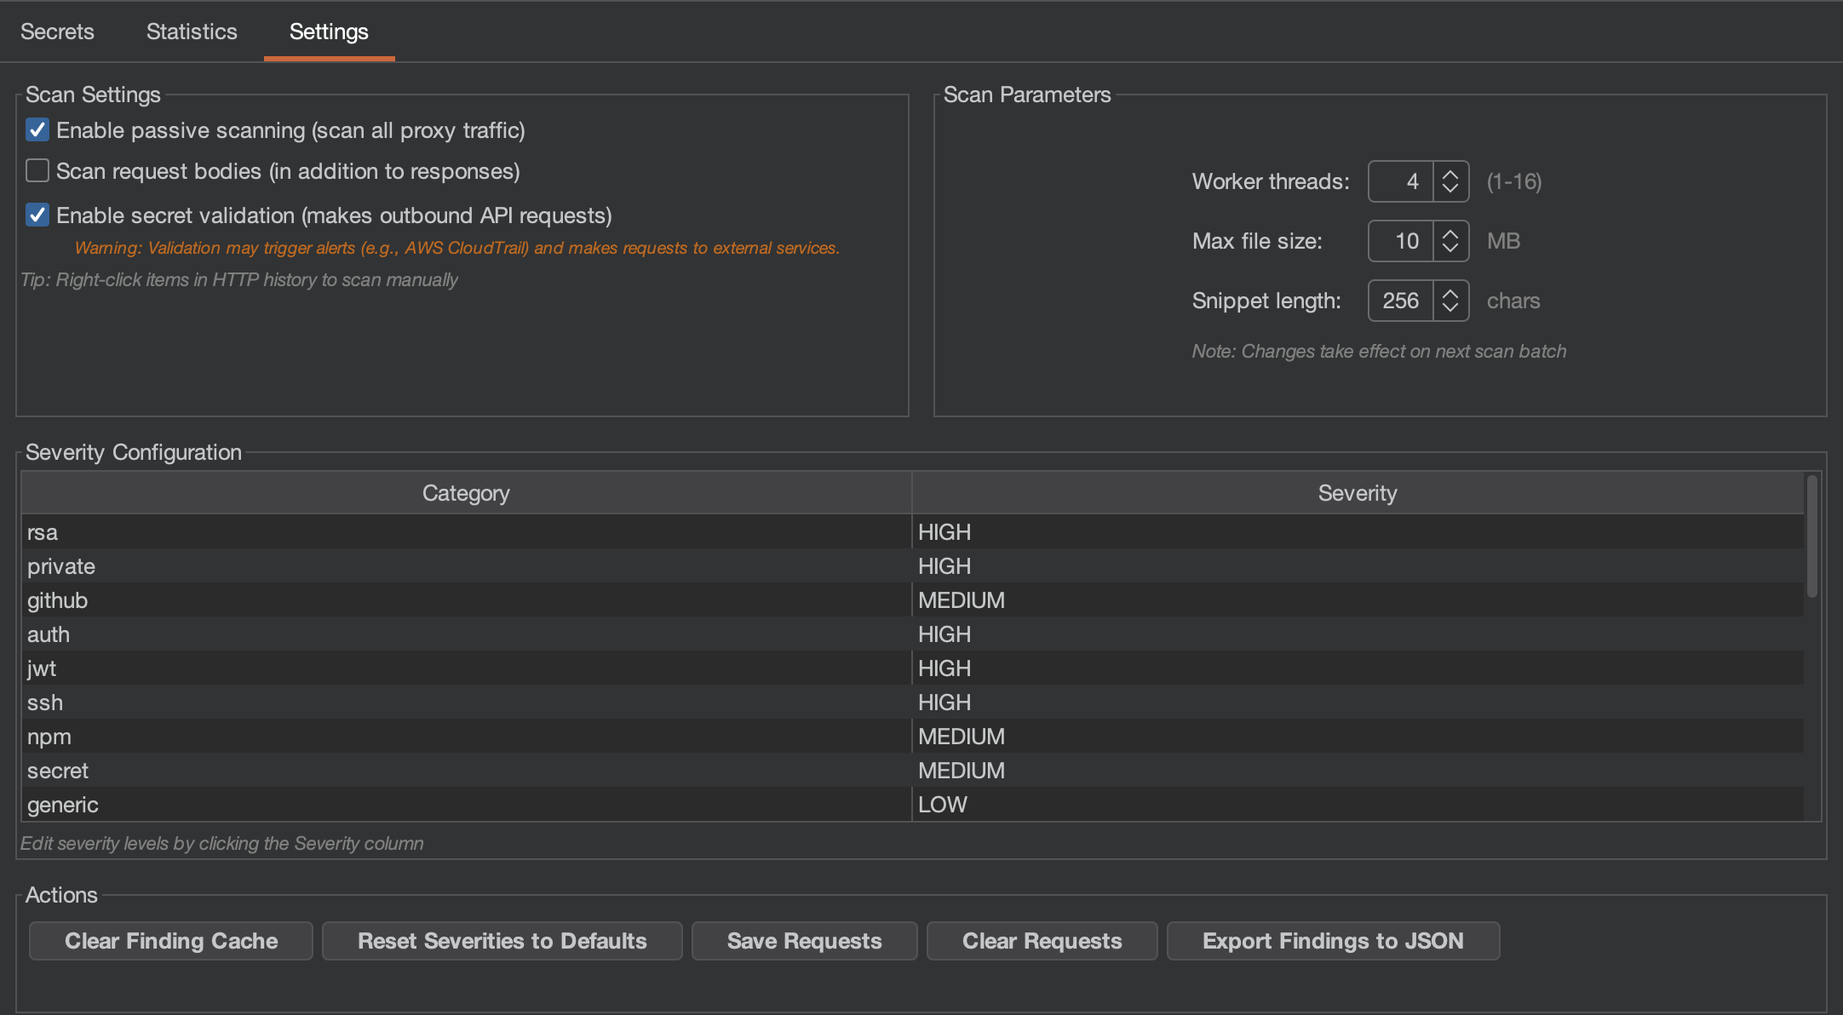Viewport: 1843px width, 1015px height.
Task: Click the Clear Finding Cache button
Action: 170,941
